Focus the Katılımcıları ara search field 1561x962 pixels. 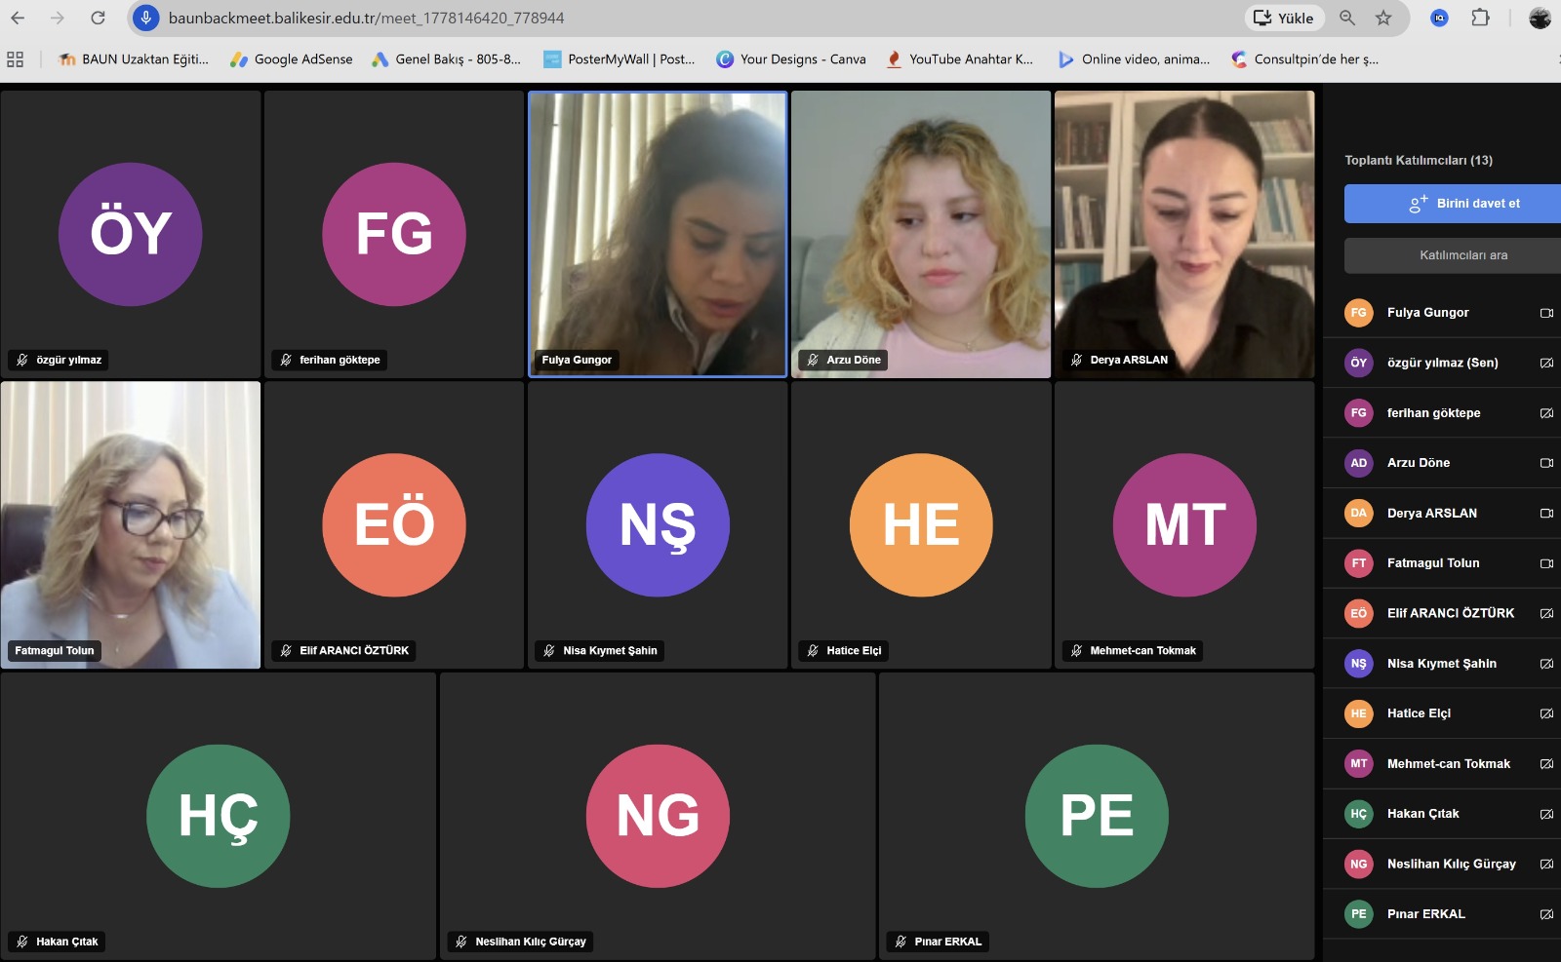1453,255
